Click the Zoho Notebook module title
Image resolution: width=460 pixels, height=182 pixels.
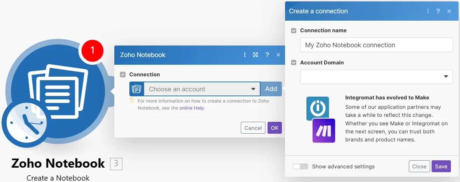[x=58, y=163]
